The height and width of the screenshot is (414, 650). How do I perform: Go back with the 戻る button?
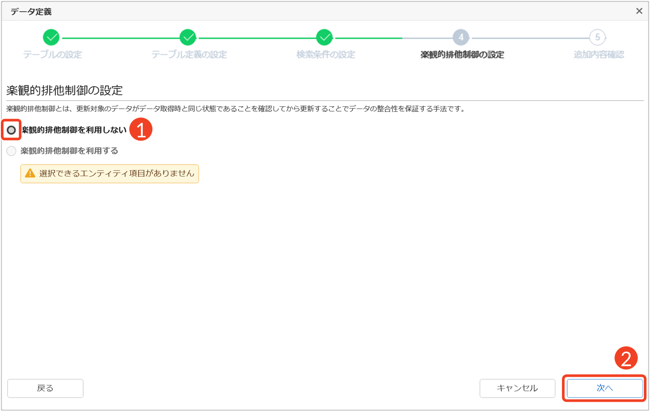coord(45,388)
